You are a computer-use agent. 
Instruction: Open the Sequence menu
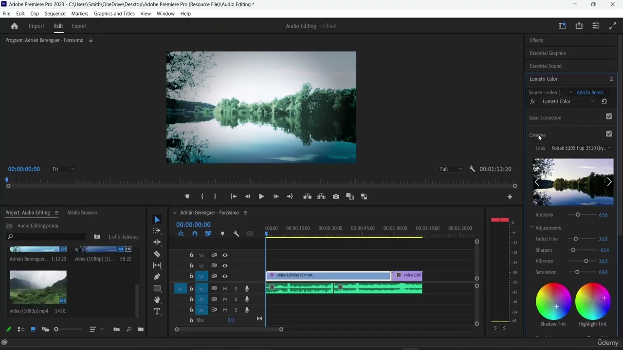(55, 14)
